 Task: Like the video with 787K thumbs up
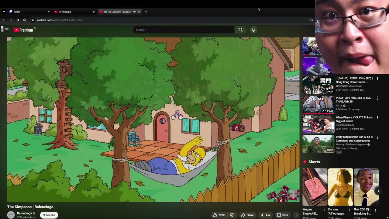(x=219, y=215)
